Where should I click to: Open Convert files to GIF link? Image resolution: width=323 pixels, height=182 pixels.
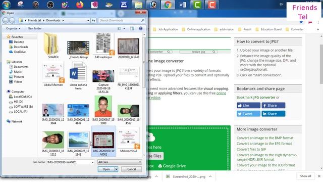click(251, 149)
